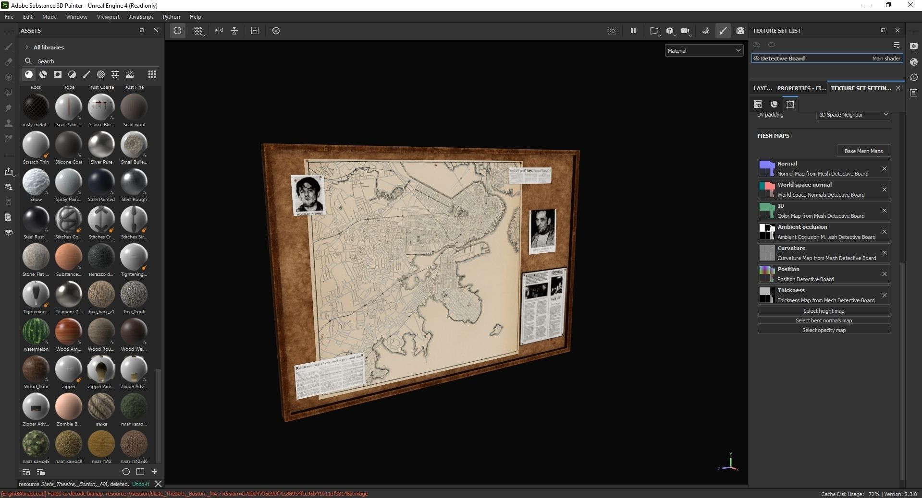Viewport: 922px width, 498px height.
Task: Switch to the Properties - Fill tab
Action: pos(801,88)
